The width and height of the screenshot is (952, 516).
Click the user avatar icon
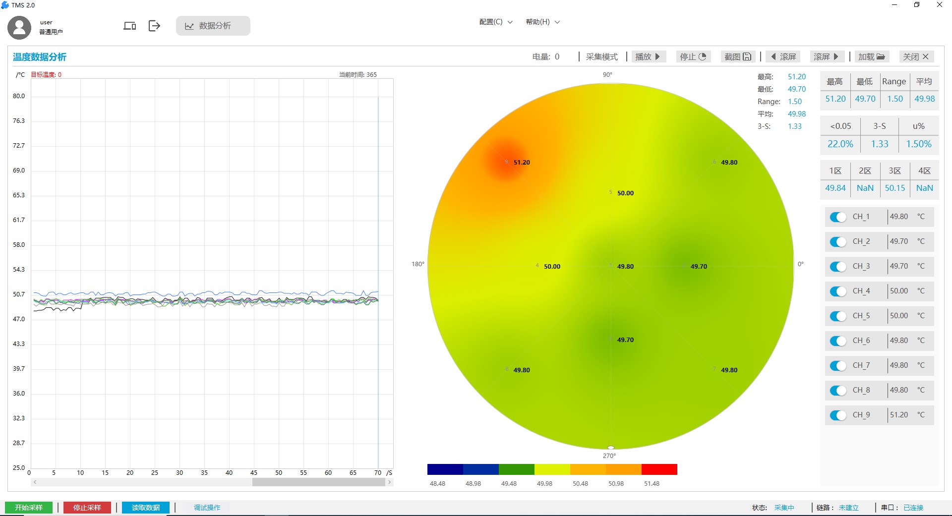pyautogui.click(x=19, y=27)
